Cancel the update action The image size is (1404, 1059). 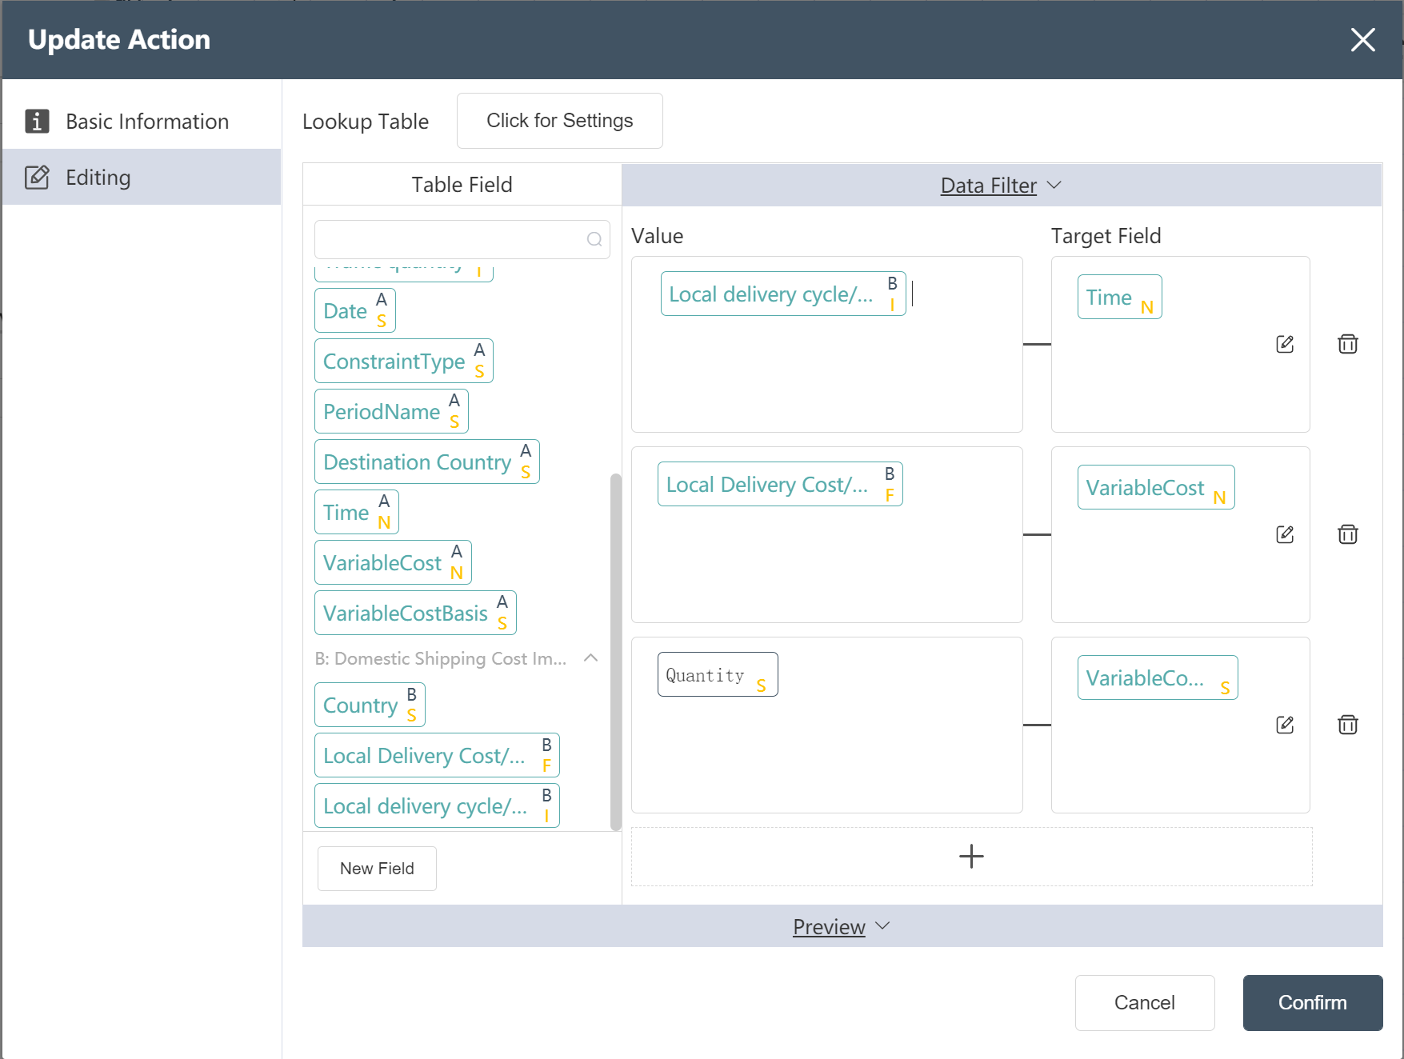[1145, 1002]
